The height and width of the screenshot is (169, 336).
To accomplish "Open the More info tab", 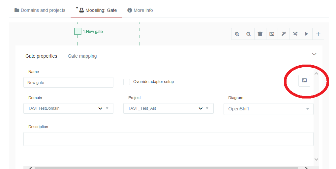I will tap(140, 10).
